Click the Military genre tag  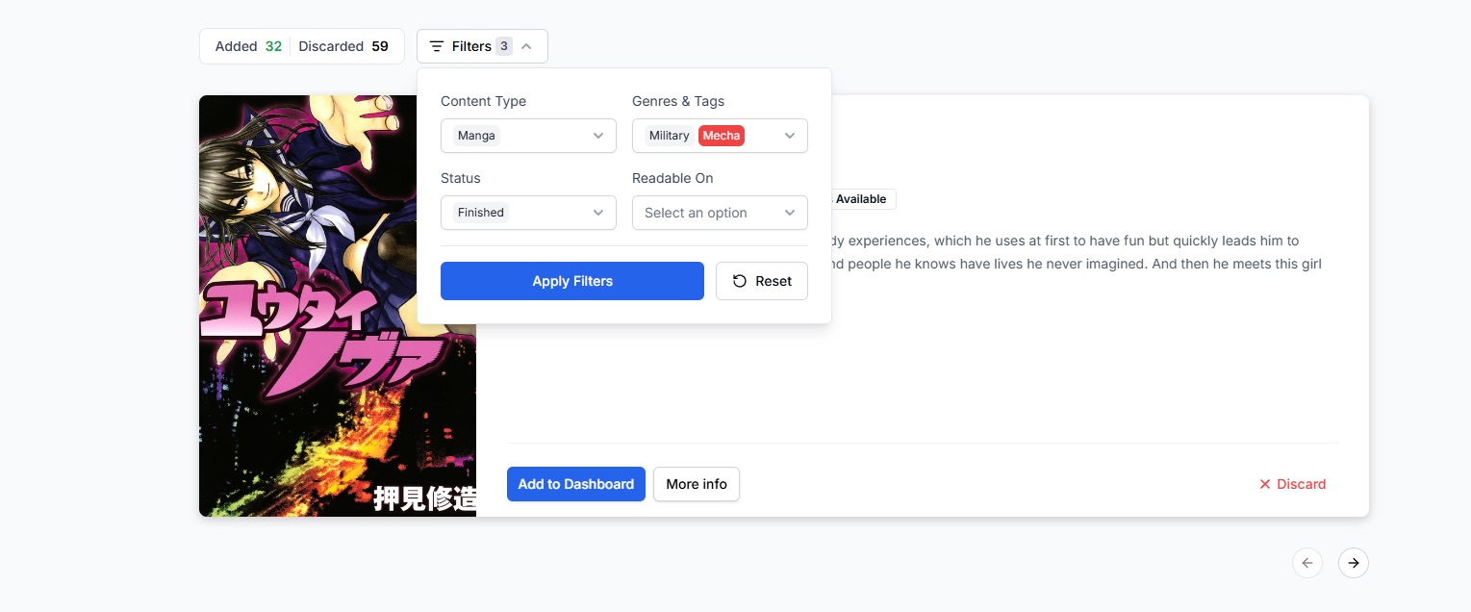(669, 136)
